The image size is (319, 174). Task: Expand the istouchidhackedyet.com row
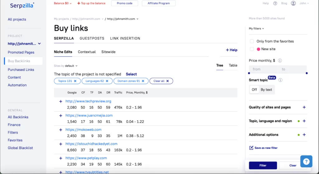[61, 144]
